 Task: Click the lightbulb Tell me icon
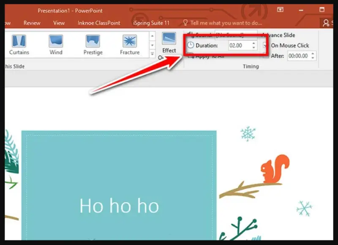point(185,23)
